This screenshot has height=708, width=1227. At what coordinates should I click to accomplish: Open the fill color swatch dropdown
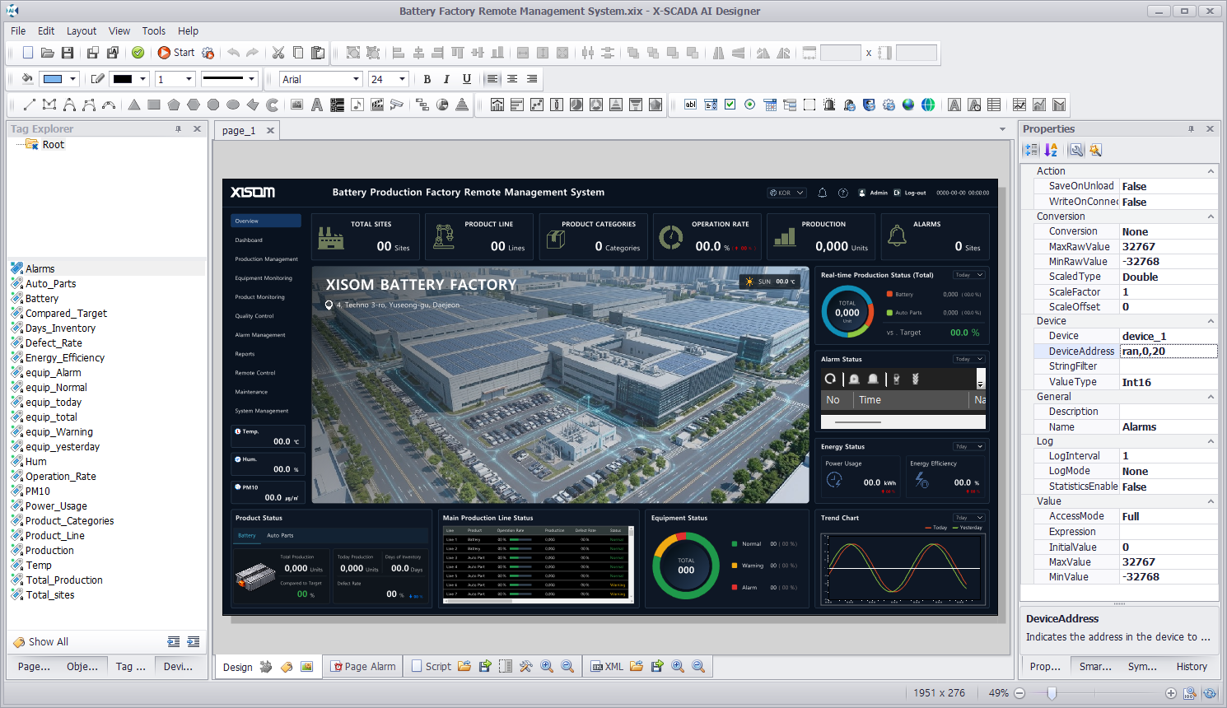click(72, 79)
